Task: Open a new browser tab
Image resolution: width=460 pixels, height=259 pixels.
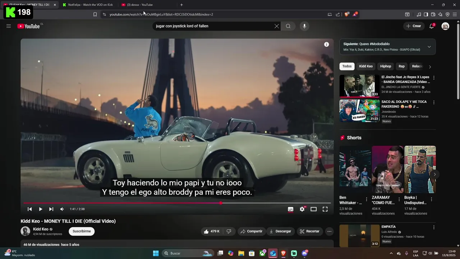Action: pyautogui.click(x=181, y=5)
